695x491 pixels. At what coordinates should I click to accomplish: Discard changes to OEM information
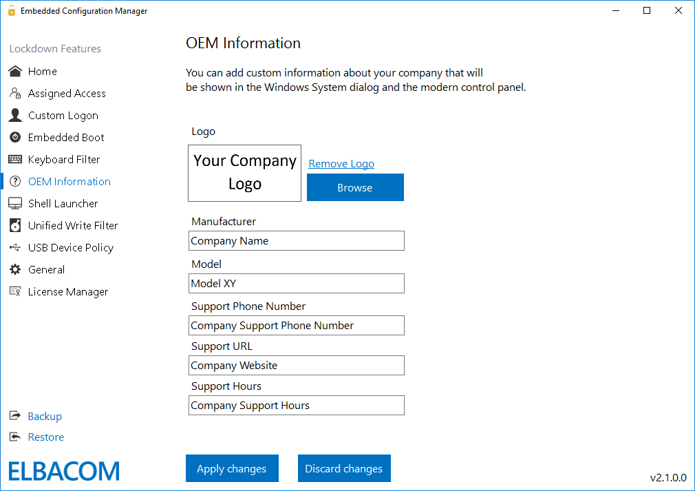pyautogui.click(x=344, y=468)
